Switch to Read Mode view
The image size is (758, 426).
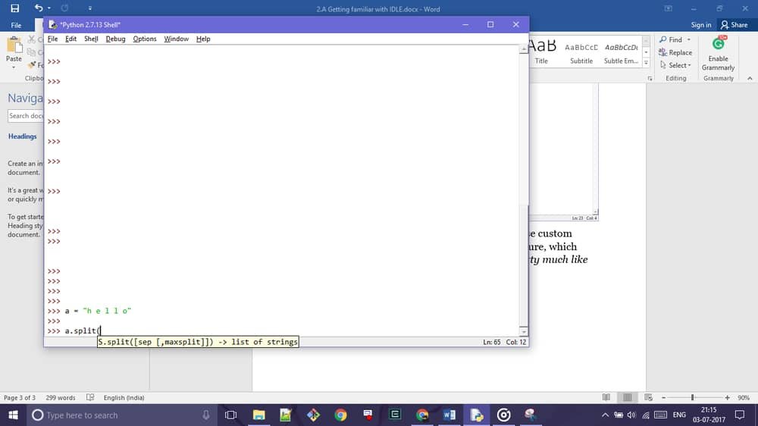pyautogui.click(x=606, y=397)
